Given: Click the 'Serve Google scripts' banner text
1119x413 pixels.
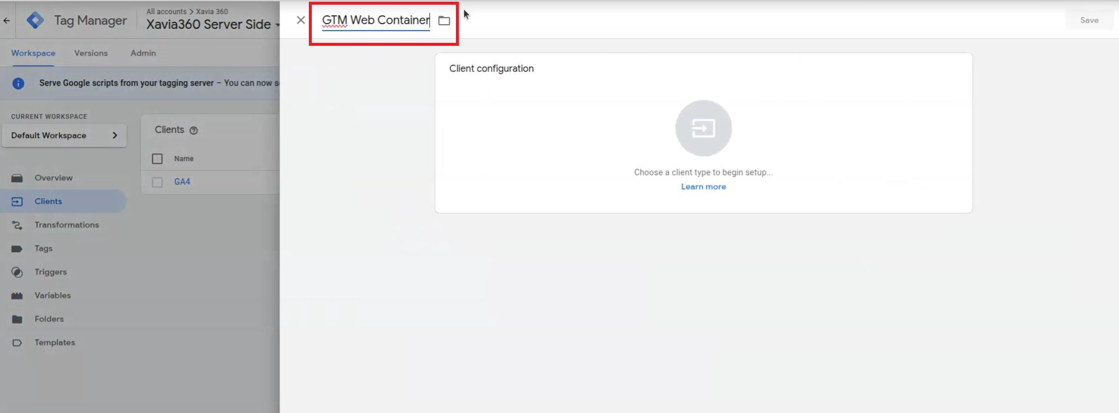Looking at the screenshot, I should coord(126,83).
